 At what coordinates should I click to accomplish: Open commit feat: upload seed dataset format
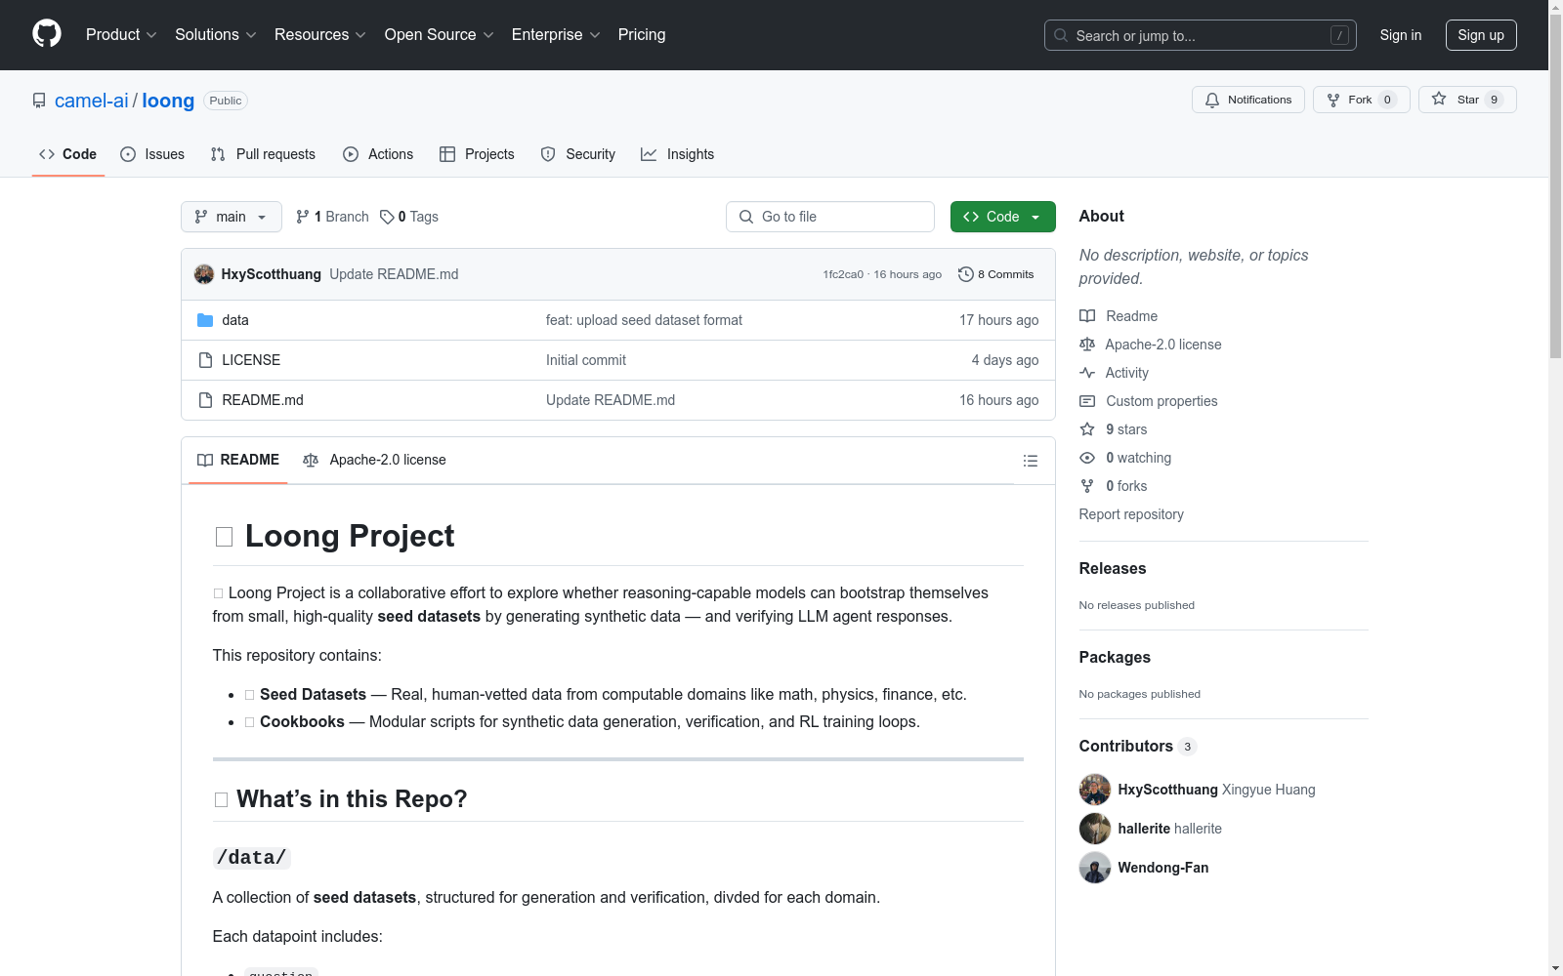click(644, 320)
